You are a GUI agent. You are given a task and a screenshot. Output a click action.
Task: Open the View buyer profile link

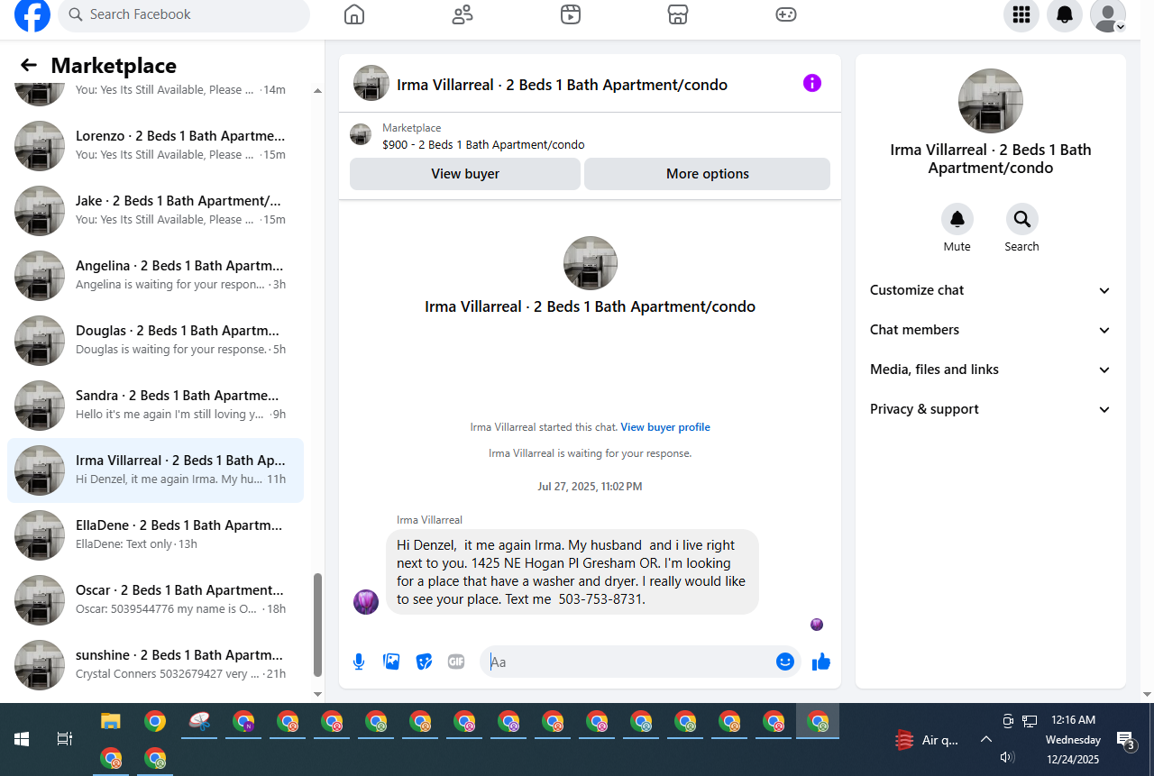[665, 427]
